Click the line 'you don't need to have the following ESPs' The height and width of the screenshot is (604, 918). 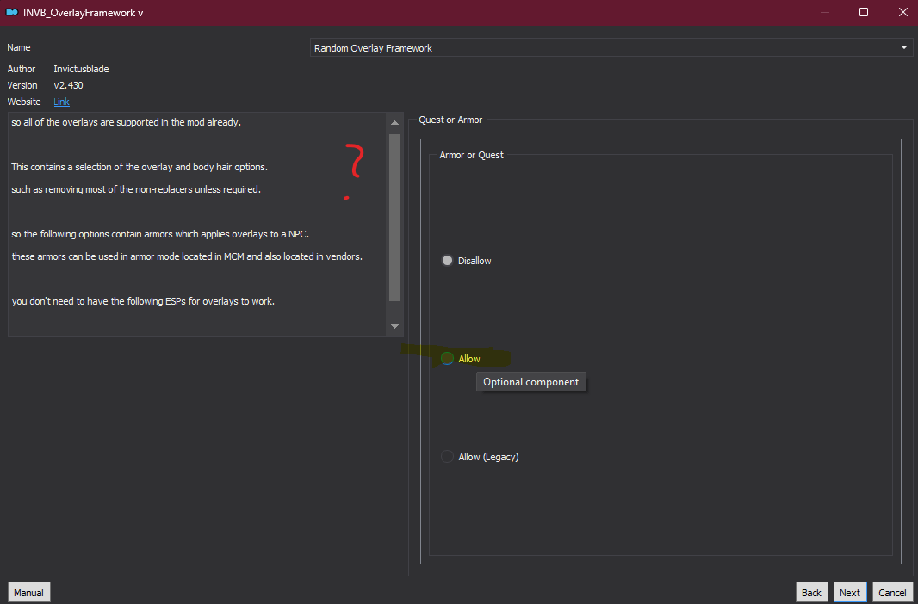point(143,302)
